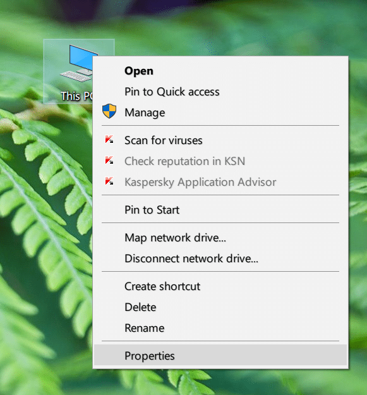Viewport: 367px width, 395px height.
Task: Select Create shortcut option
Action: [x=220, y=286]
